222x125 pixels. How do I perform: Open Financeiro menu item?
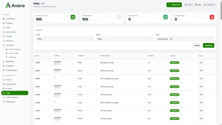(x=15, y=45)
